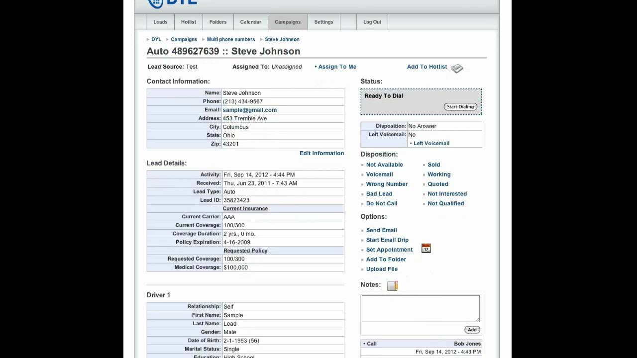
Task: Click Add To Hotlist link
Action: [x=427, y=67]
